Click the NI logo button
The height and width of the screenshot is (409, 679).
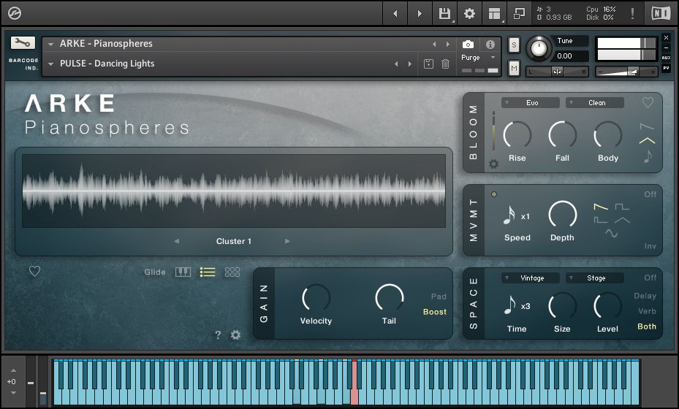click(661, 13)
